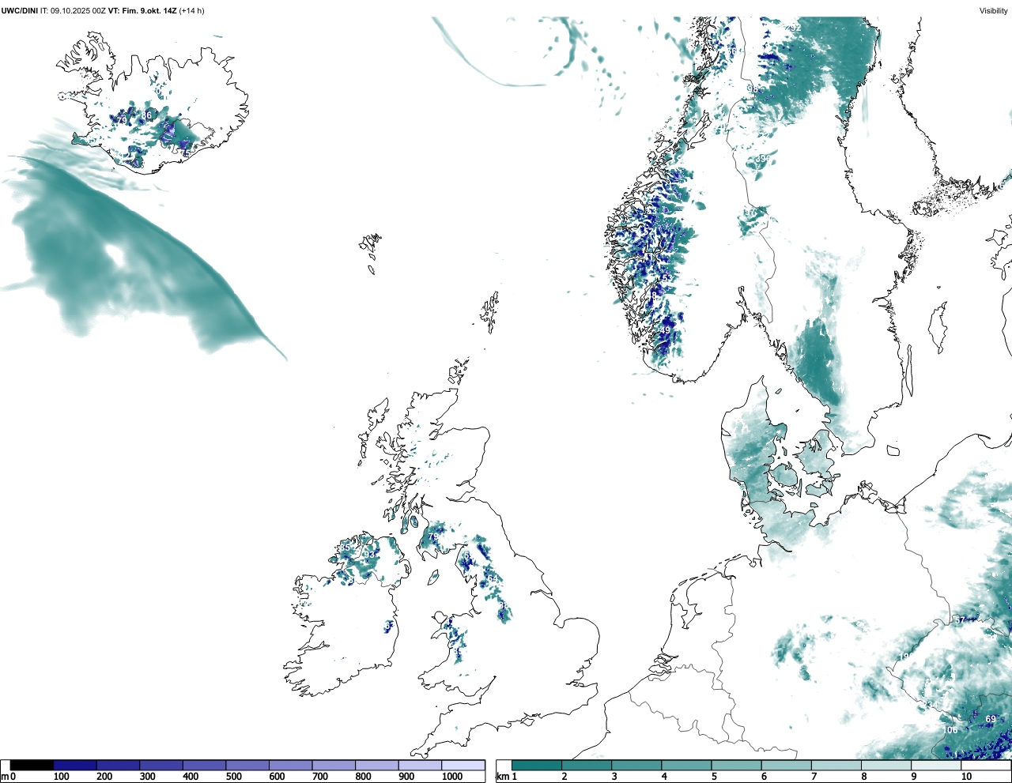Pick the 500–600 m purple-blue swatch
1012x783 pixels.
(247, 765)
